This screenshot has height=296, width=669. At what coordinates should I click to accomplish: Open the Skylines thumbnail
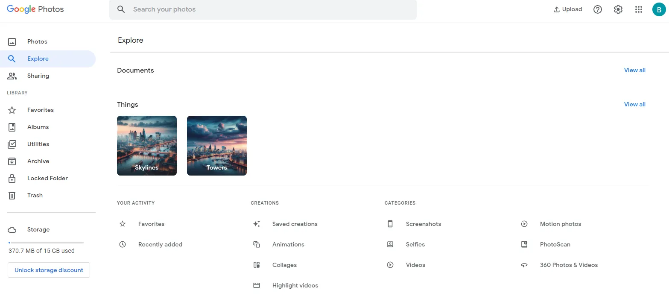click(147, 145)
